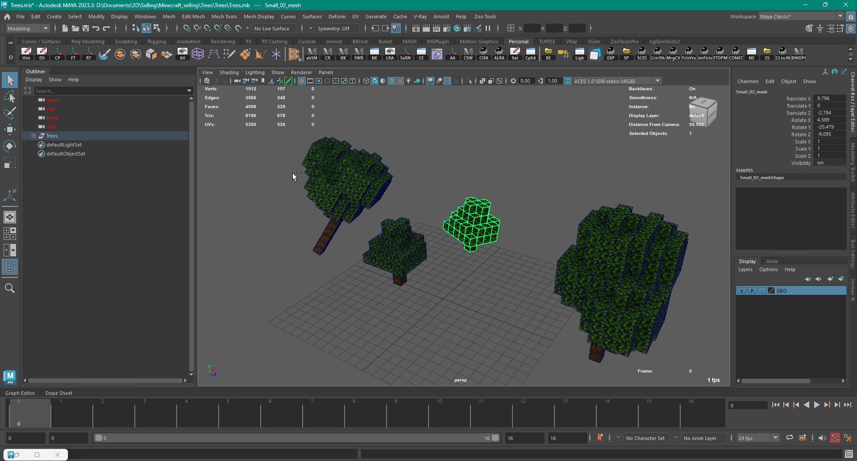Toggle the single-pane layout button
Image resolution: width=857 pixels, height=461 pixels.
[x=10, y=217]
